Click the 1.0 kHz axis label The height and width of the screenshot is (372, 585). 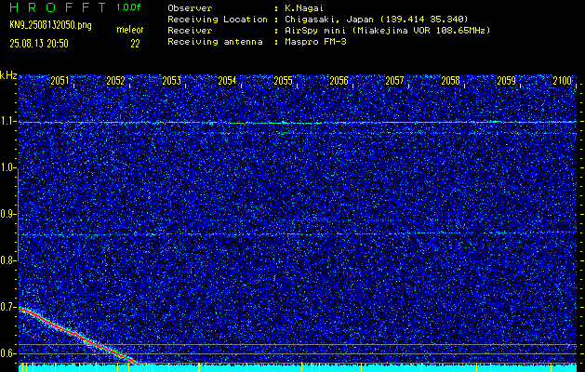(x=8, y=168)
